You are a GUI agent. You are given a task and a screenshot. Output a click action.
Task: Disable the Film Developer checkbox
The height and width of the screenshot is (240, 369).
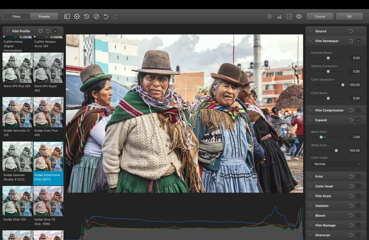point(358,41)
